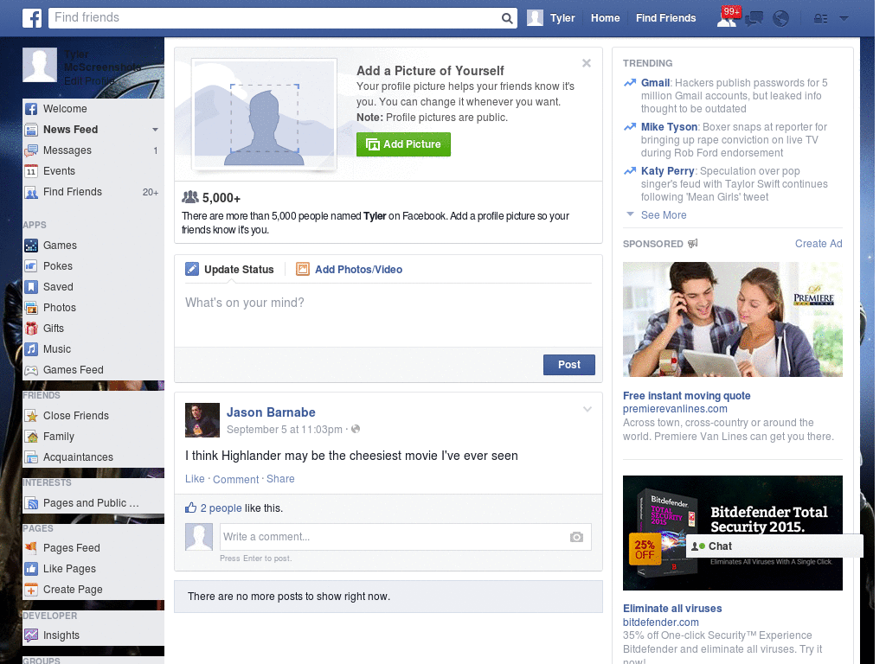Viewport: 886px width, 664px height.
Task: Open the Katy Perry trending topic
Action: pyautogui.click(x=667, y=171)
